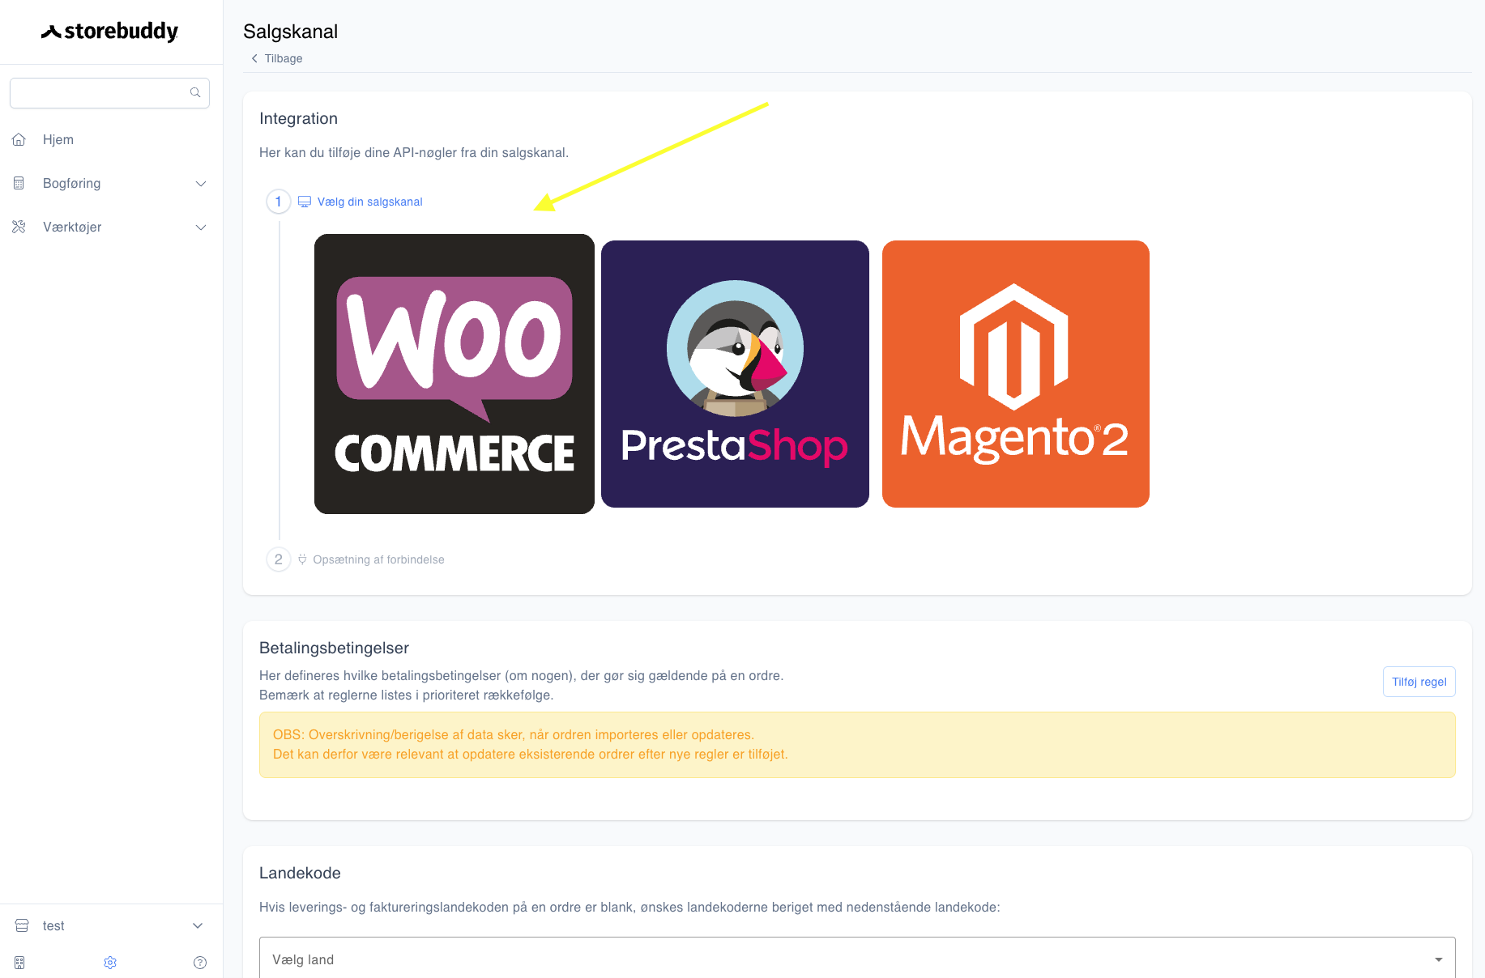The width and height of the screenshot is (1485, 978).
Task: Expand the Værktøjer chevron
Action: pos(201,227)
